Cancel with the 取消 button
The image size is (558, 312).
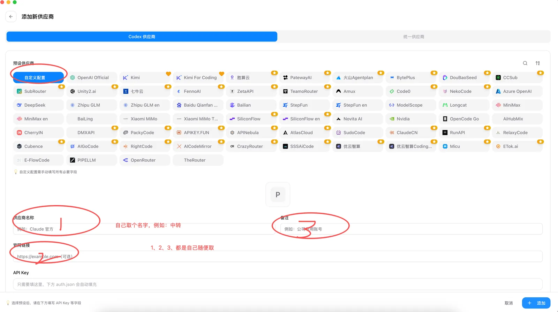click(x=509, y=303)
